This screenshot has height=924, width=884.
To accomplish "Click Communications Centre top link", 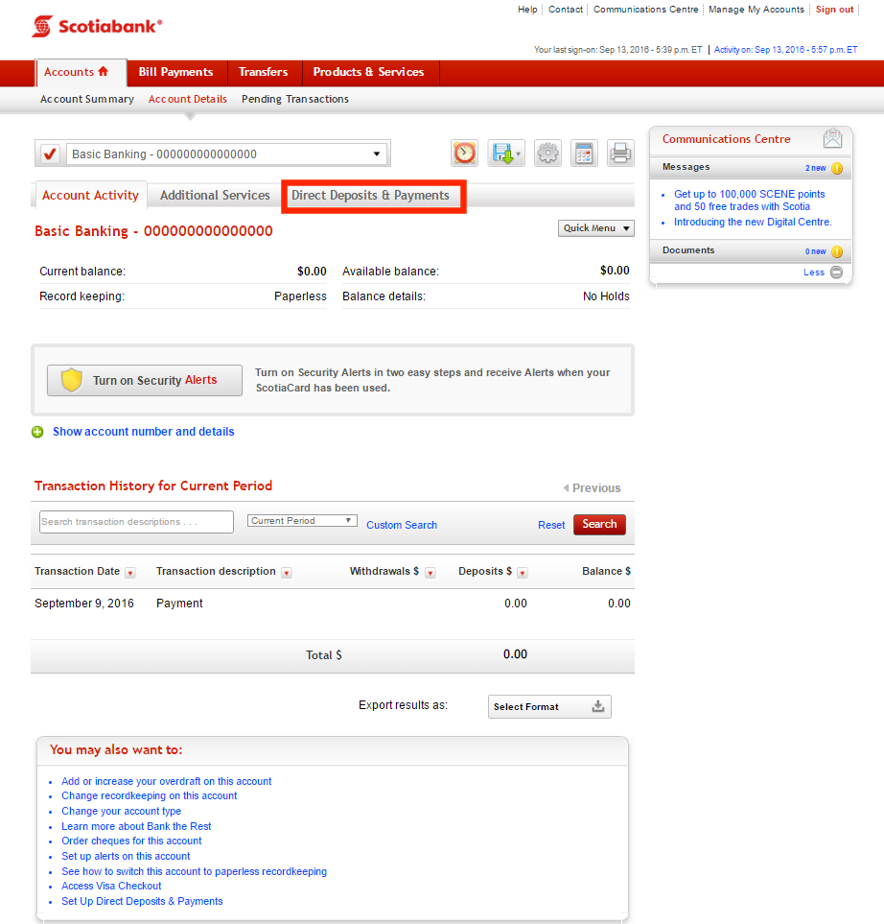I will tap(645, 10).
